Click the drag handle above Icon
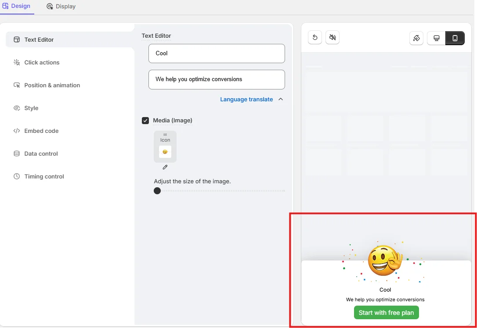The width and height of the screenshot is (477, 328). [165, 135]
